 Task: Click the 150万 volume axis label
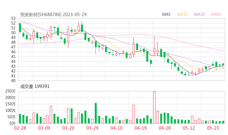[x=10, y=104]
